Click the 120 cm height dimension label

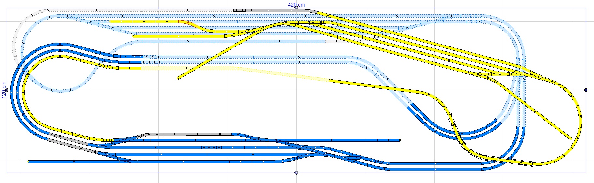tap(4, 90)
